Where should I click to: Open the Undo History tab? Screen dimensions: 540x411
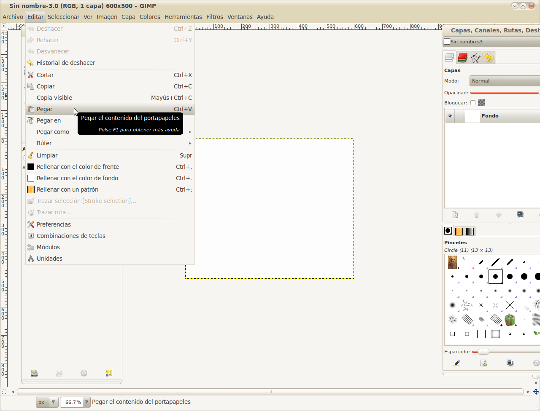489,58
